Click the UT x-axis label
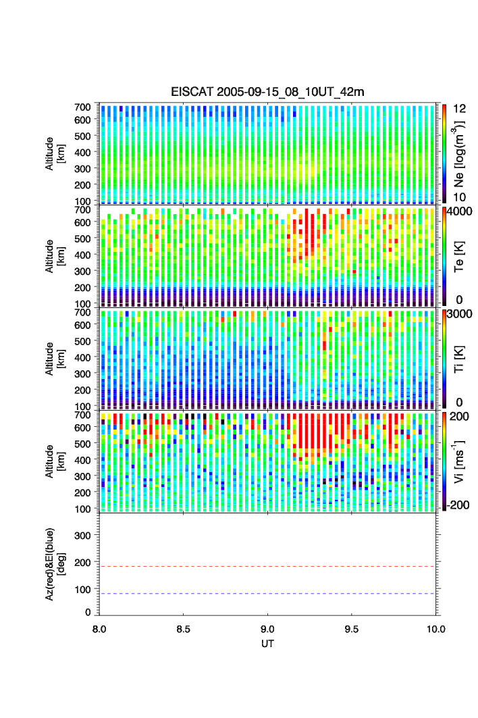The height and width of the screenshot is (718, 478). (x=267, y=644)
